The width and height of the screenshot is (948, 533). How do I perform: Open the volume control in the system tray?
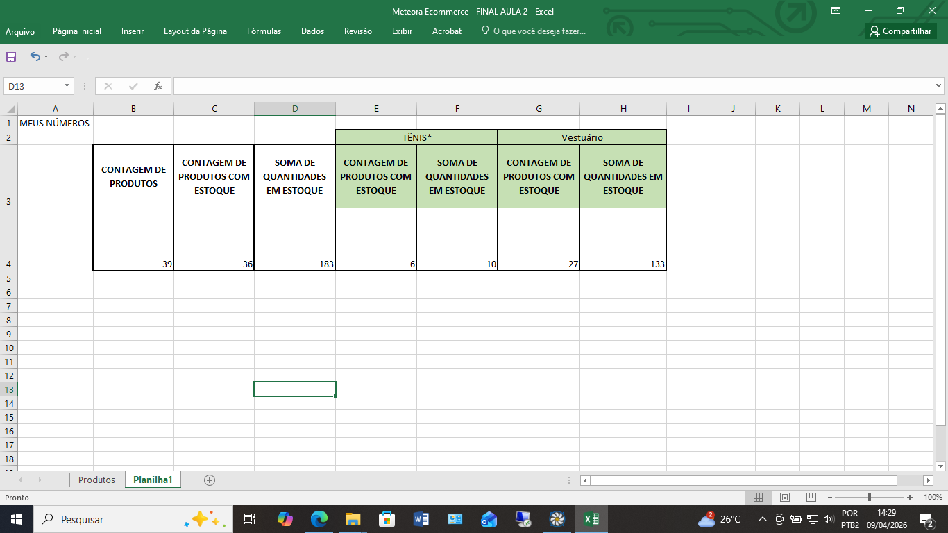828,519
